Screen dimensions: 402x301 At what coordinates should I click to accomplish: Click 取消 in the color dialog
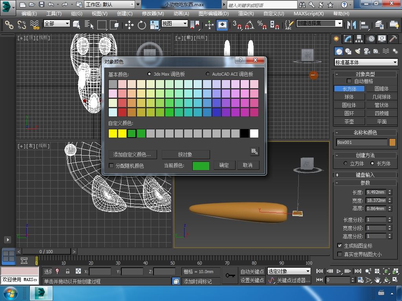coord(247,165)
